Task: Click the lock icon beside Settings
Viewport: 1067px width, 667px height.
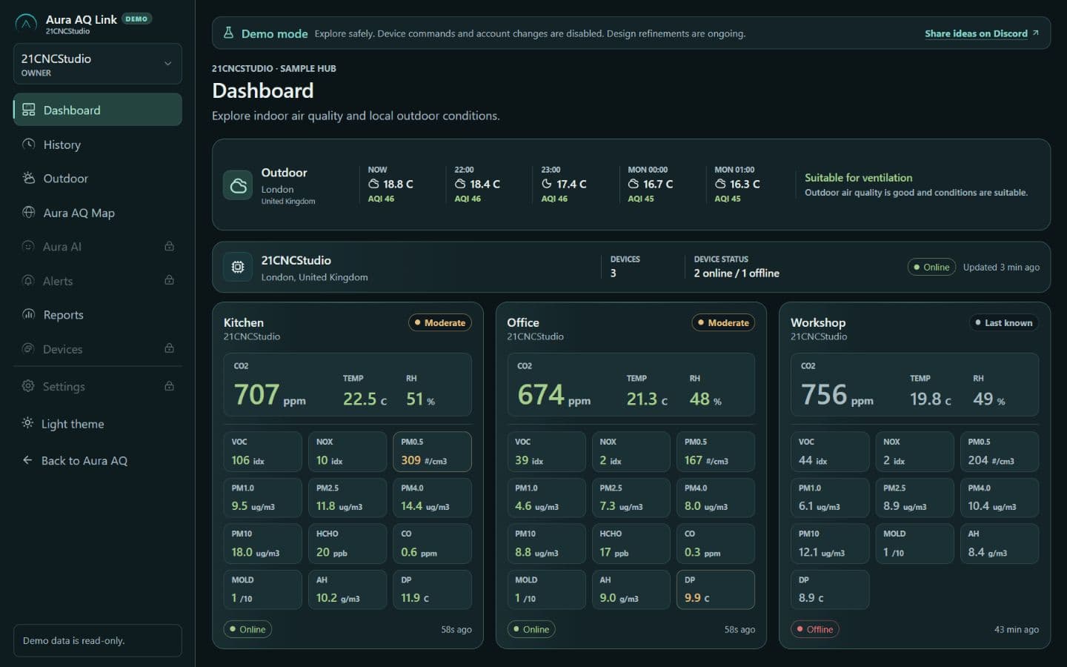Action: 169,386
